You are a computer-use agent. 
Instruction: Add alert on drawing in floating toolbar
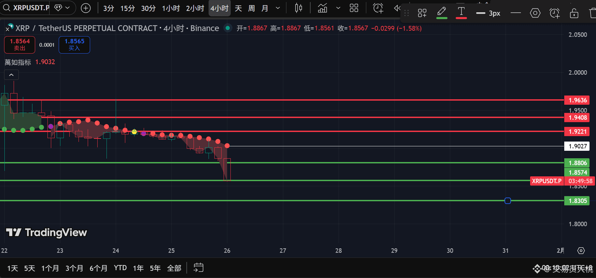(x=554, y=13)
